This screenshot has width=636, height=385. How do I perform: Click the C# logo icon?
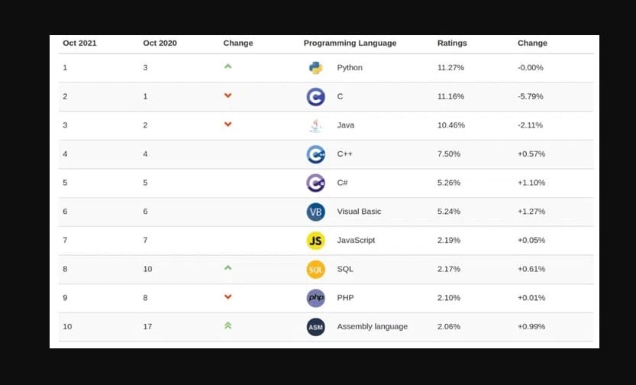[x=315, y=183]
